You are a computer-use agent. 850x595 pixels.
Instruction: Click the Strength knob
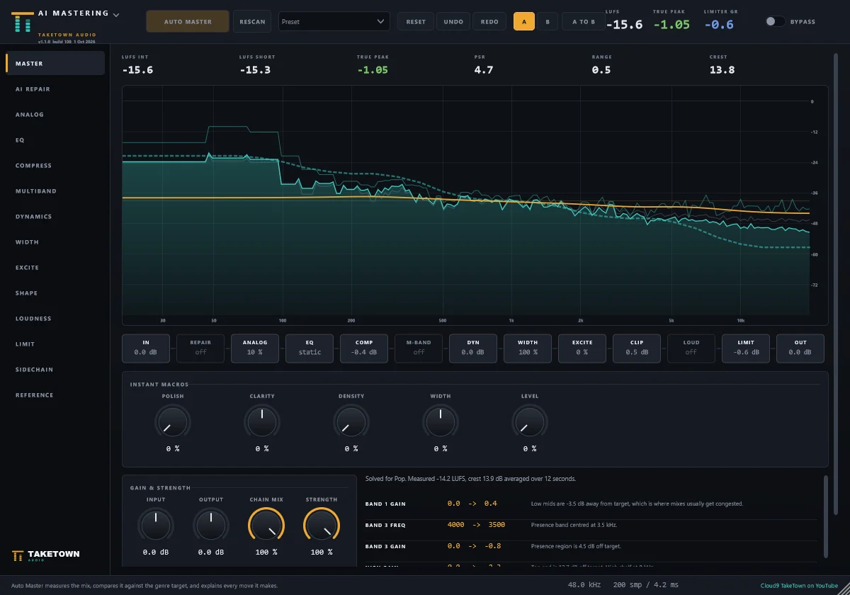322,526
